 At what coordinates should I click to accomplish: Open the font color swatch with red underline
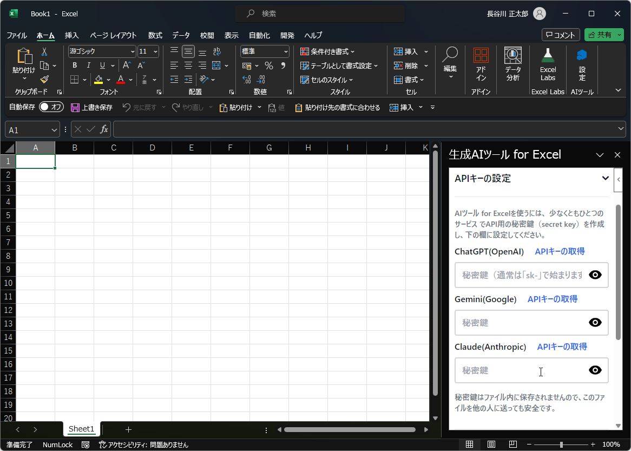tap(122, 80)
